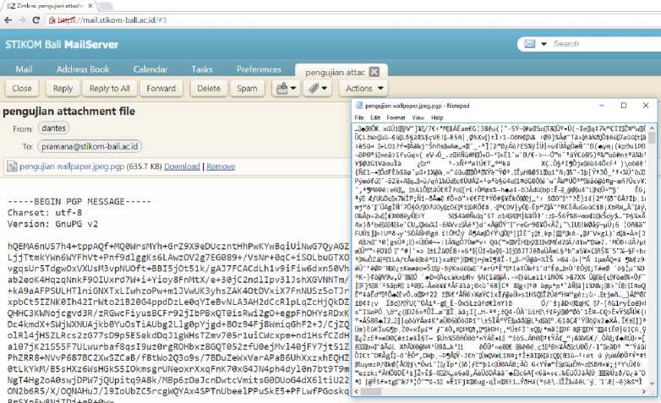This screenshot has height=403, width=661.
Task: Click the attachment file icon beside pengujian wallpaper.jpeg.pgp
Action: (x=9, y=166)
